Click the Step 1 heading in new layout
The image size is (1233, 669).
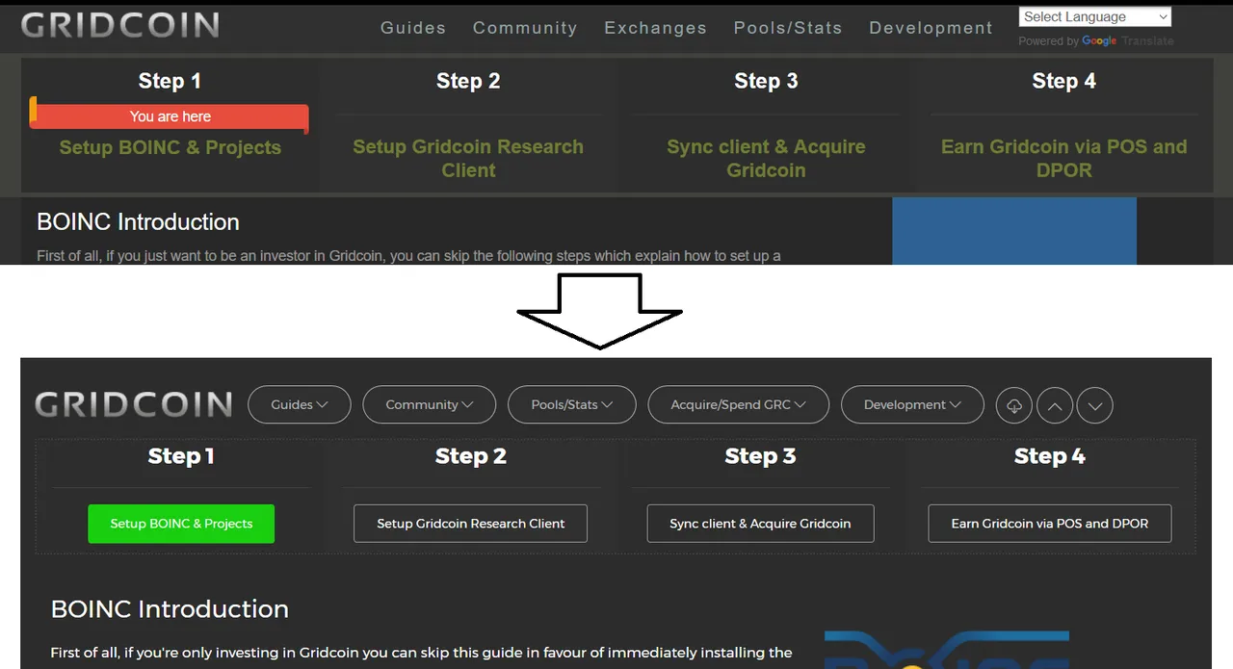point(181,456)
